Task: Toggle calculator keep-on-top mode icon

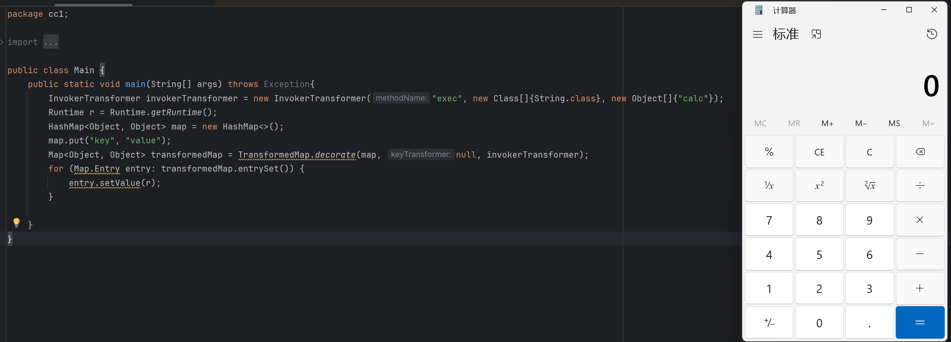Action: (816, 34)
